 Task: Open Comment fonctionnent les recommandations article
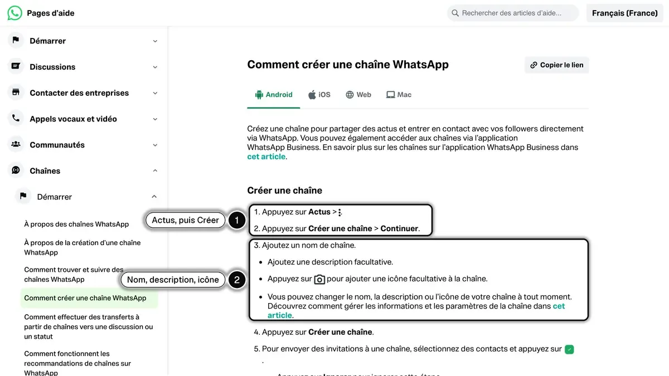click(x=77, y=363)
